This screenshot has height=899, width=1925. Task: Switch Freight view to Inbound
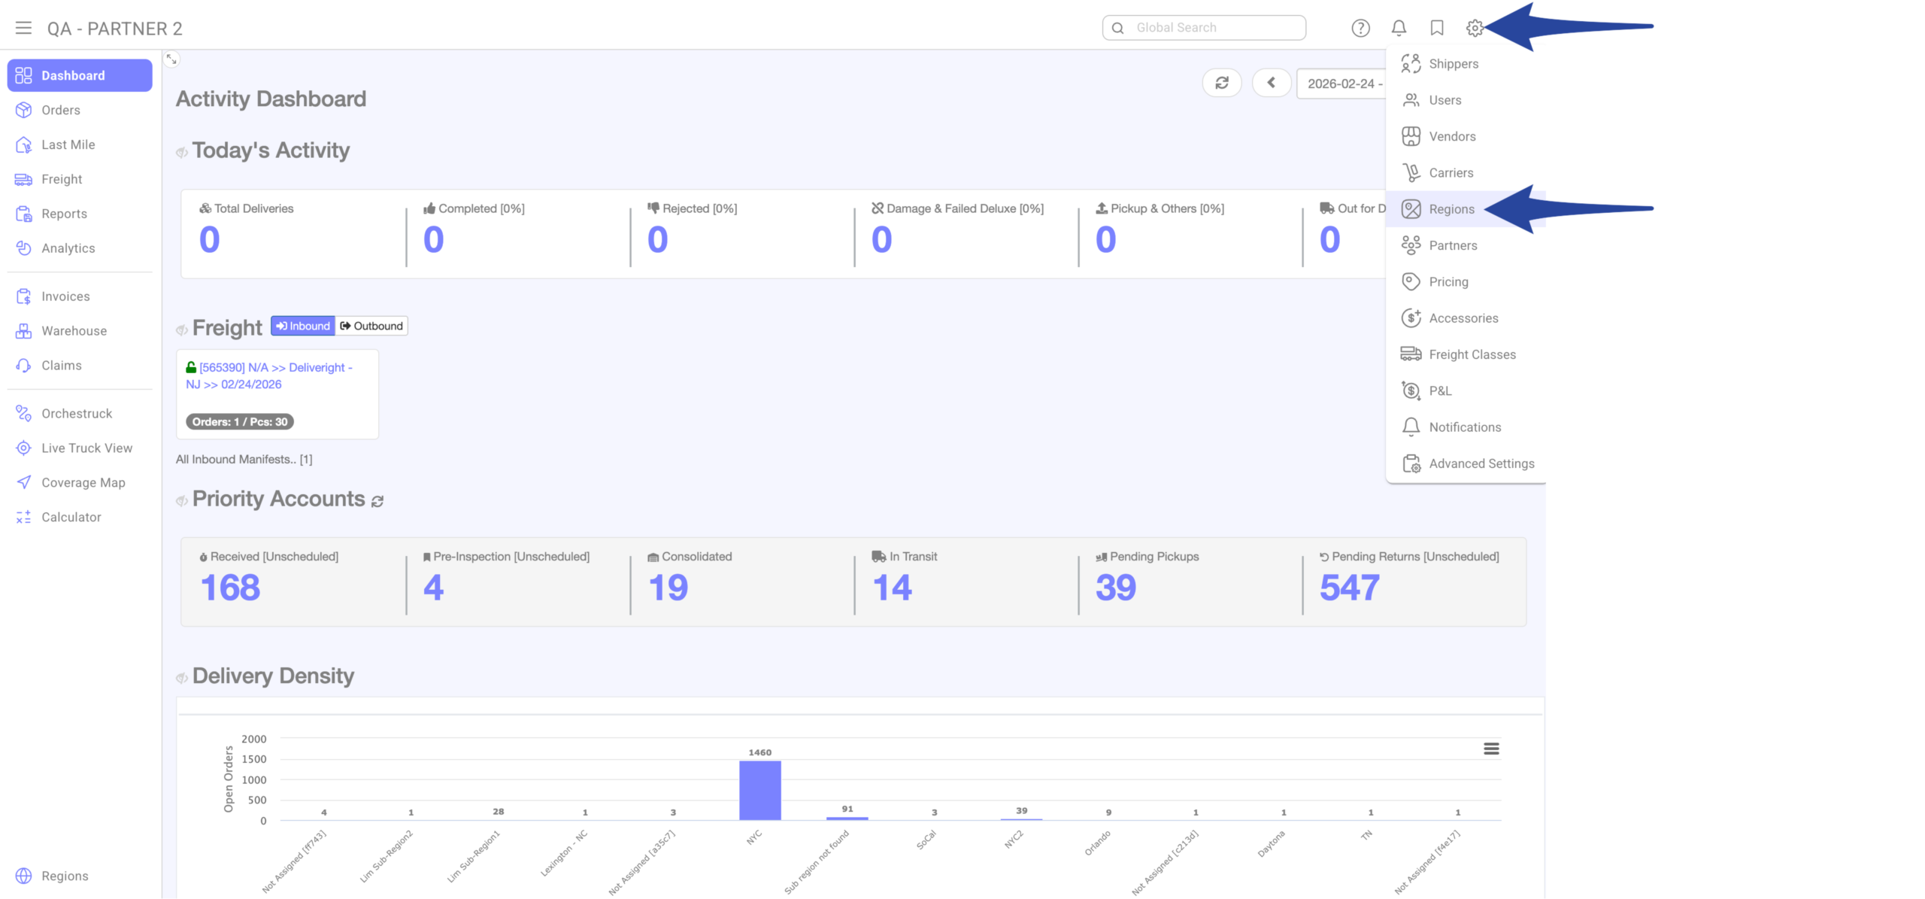303,326
